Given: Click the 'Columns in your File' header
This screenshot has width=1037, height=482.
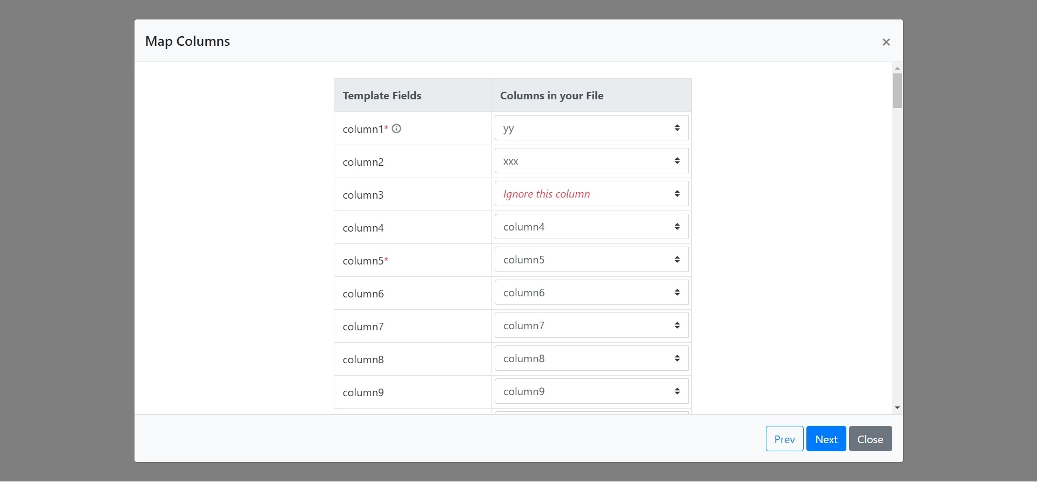Looking at the screenshot, I should tap(551, 96).
